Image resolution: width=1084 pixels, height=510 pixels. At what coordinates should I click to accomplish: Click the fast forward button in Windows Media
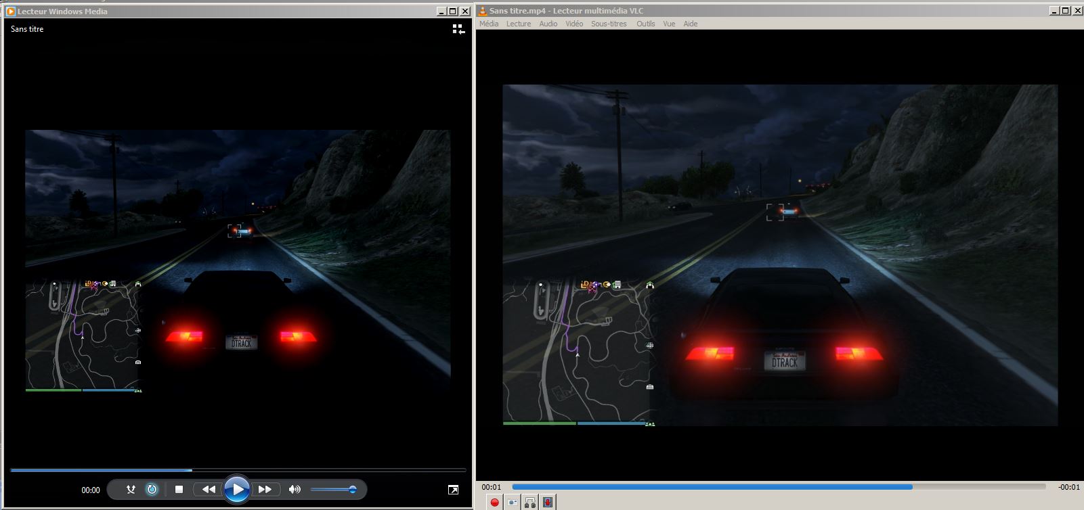pos(265,489)
